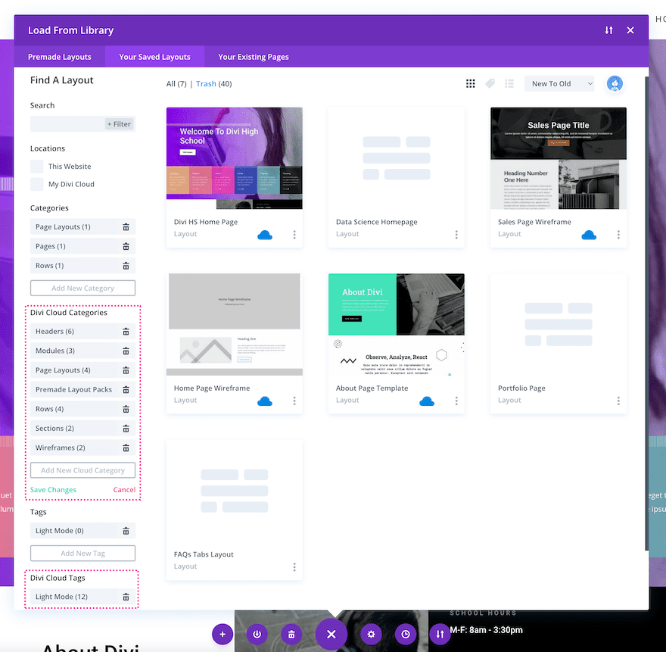This screenshot has width=666, height=652.
Task: Click the builder settings gear button
Action: tap(372, 634)
